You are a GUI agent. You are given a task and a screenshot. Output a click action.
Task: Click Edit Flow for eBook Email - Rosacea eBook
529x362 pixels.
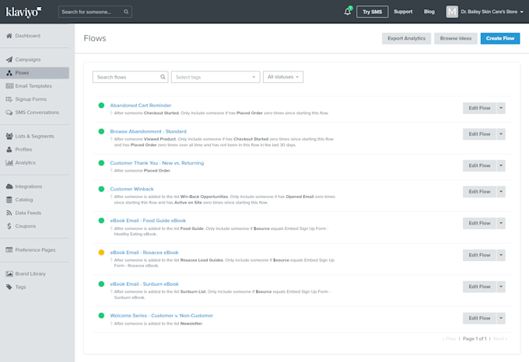(479, 256)
